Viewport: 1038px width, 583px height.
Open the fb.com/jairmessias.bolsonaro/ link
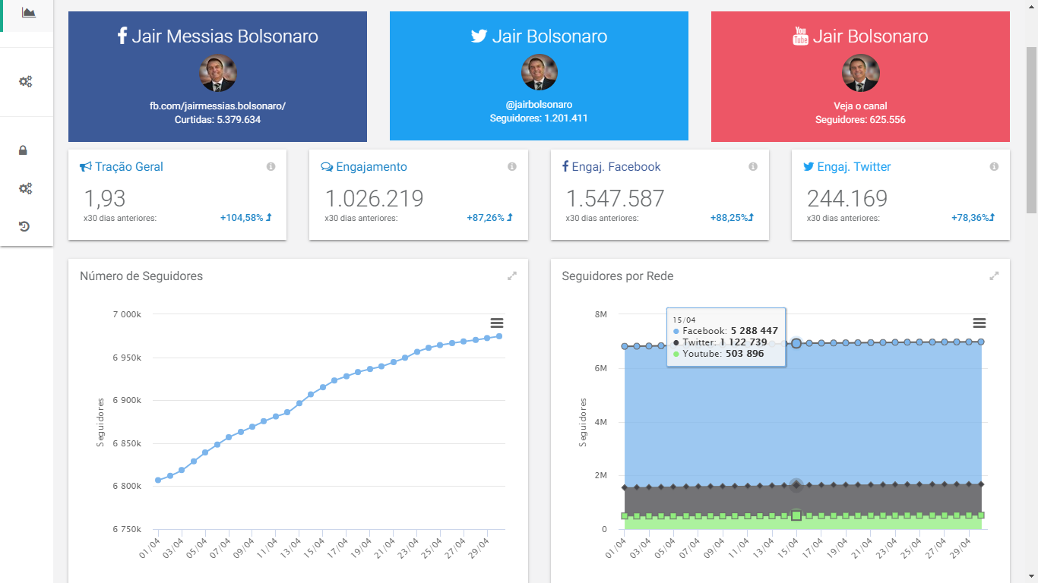pyautogui.click(x=217, y=106)
